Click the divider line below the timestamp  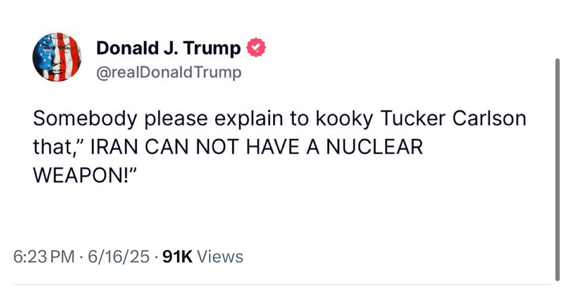[282, 285]
